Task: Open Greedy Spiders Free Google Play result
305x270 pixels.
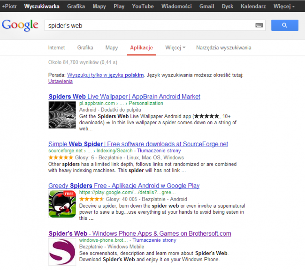Action: [x=124, y=186]
